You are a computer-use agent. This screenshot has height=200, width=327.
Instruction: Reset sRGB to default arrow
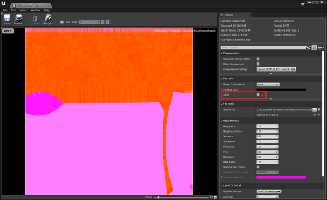(x=262, y=95)
